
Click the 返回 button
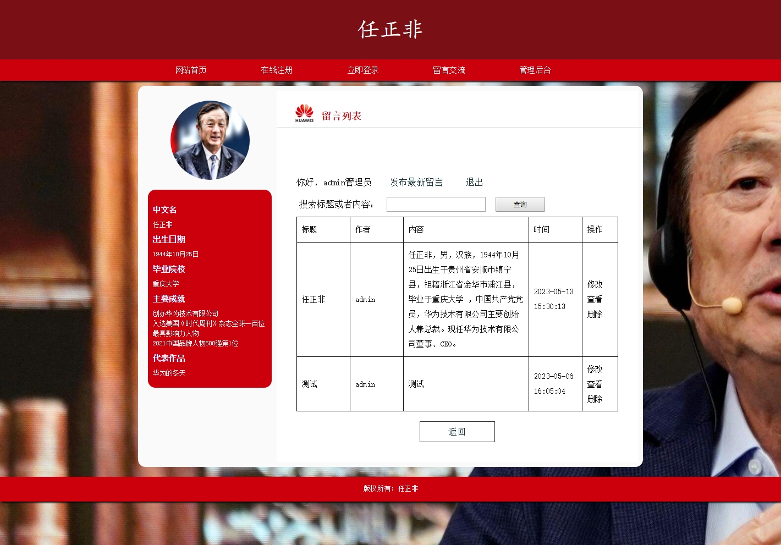(x=457, y=432)
